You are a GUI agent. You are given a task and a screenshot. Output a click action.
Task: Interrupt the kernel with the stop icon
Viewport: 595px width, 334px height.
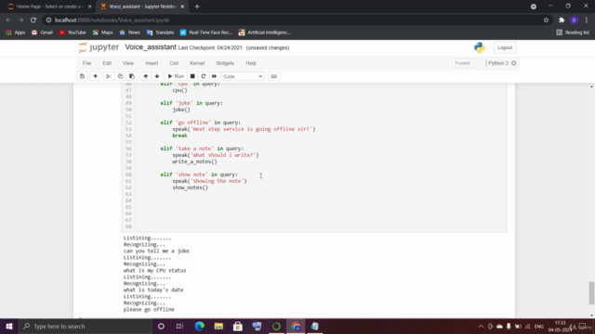coord(192,76)
